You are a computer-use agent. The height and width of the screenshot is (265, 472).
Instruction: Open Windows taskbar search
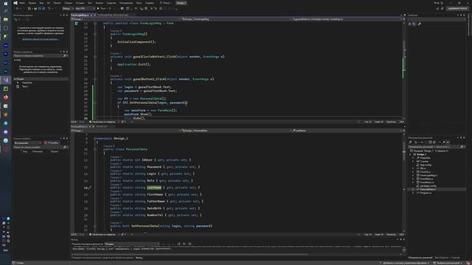point(6,11)
